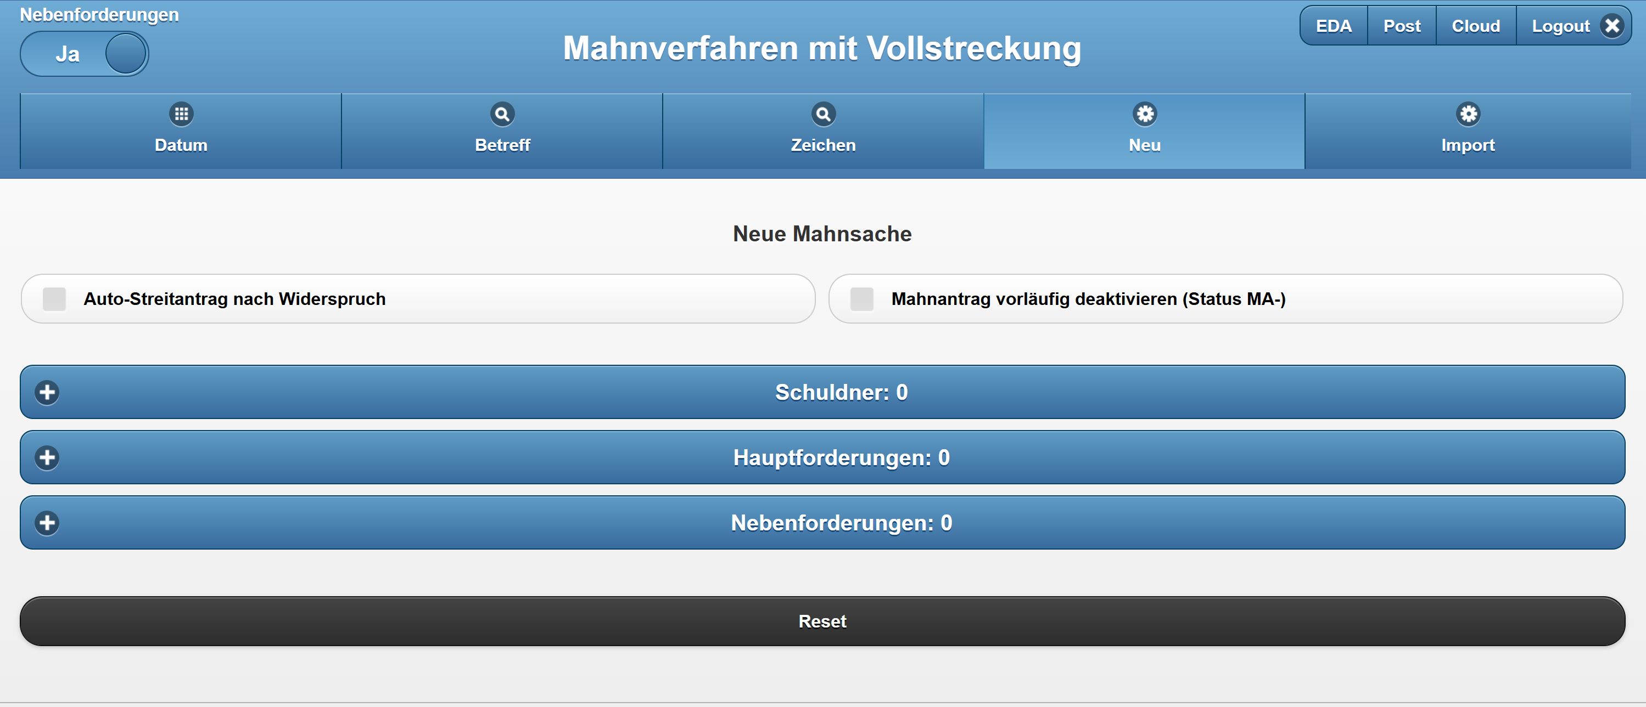Expand the Schuldner: 0 section
Screen dimensions: 1646x707
click(x=841, y=392)
